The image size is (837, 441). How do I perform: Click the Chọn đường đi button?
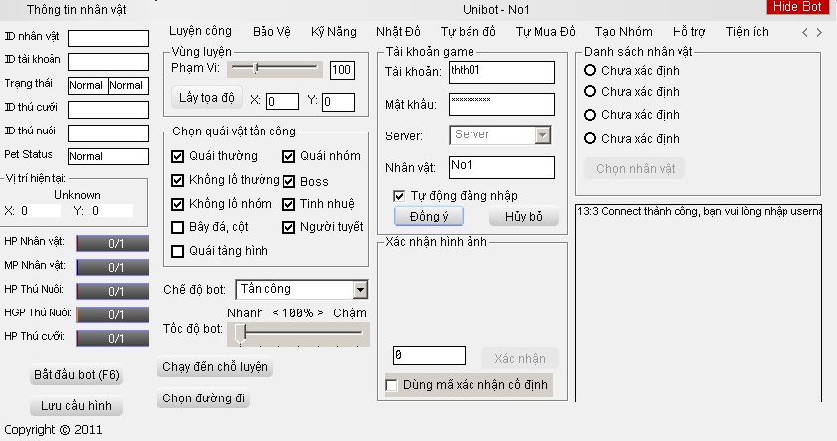point(203,398)
